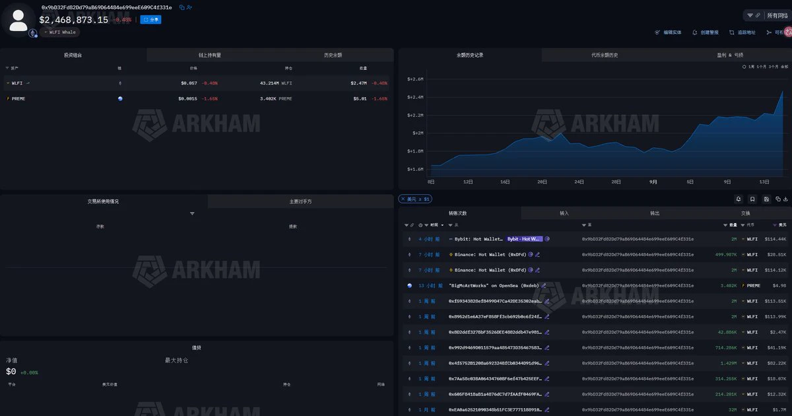Copy the wallet address with copy icon
The width and height of the screenshot is (792, 416).
coord(181,7)
